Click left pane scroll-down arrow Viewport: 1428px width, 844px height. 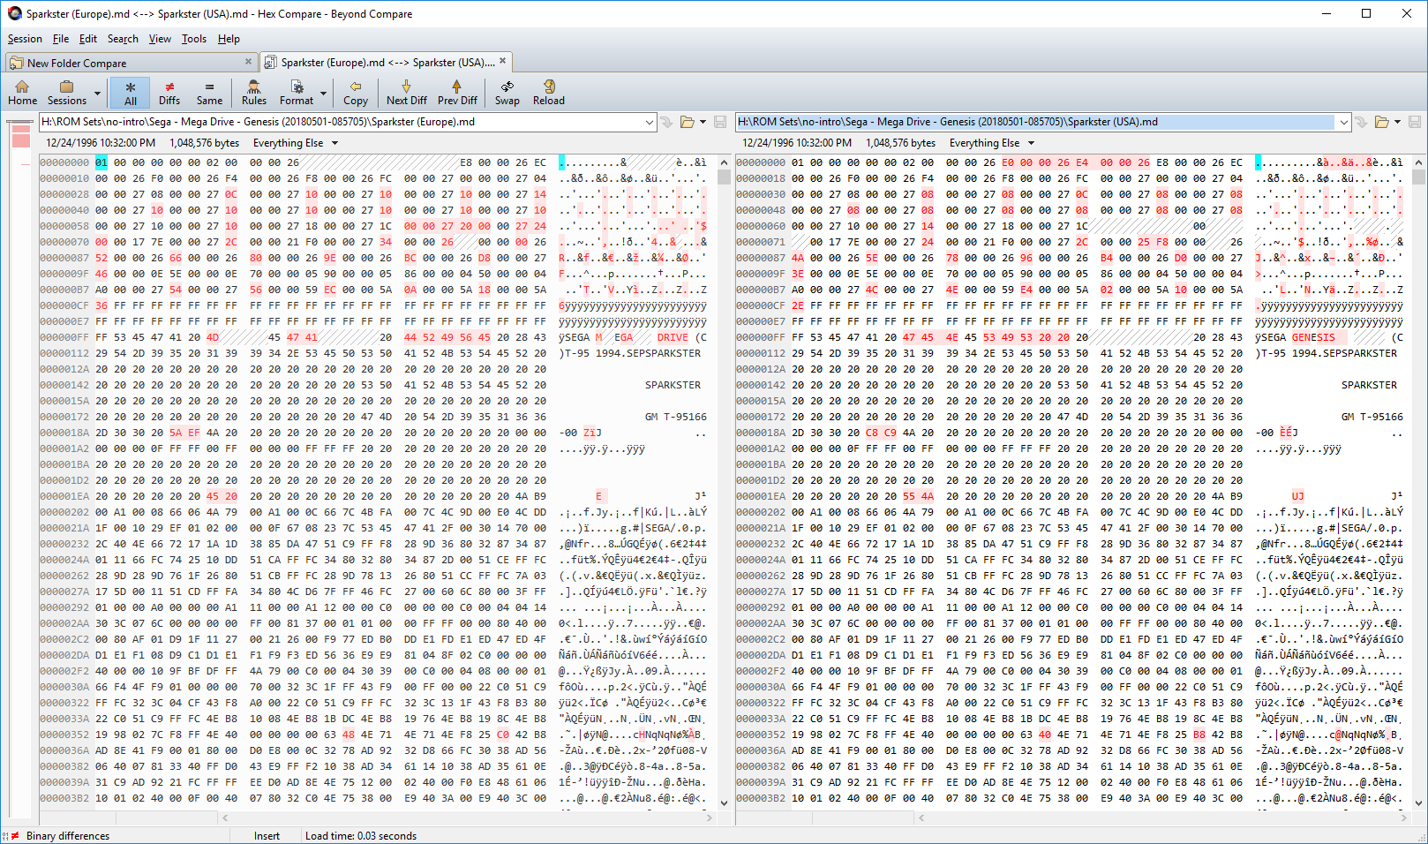coord(724,803)
